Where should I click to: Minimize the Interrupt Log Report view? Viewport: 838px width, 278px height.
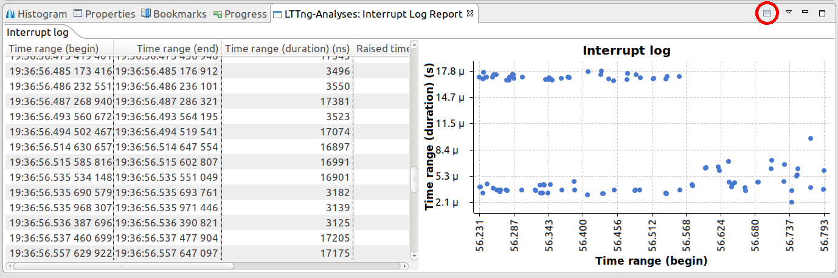coord(805,13)
